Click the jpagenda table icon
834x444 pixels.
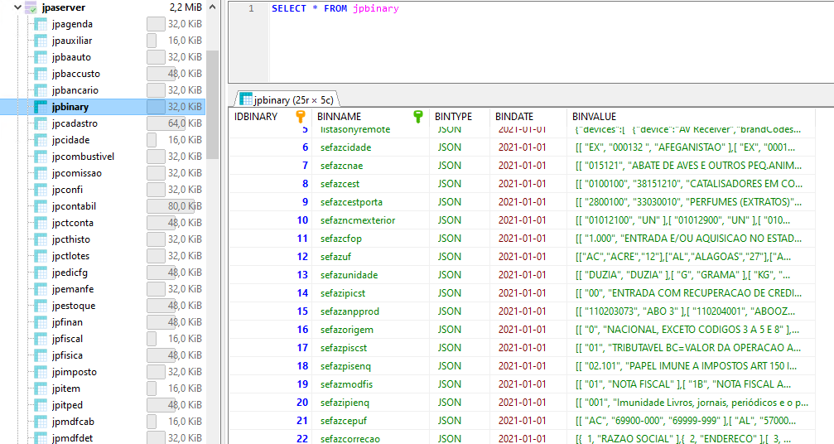[x=41, y=24]
